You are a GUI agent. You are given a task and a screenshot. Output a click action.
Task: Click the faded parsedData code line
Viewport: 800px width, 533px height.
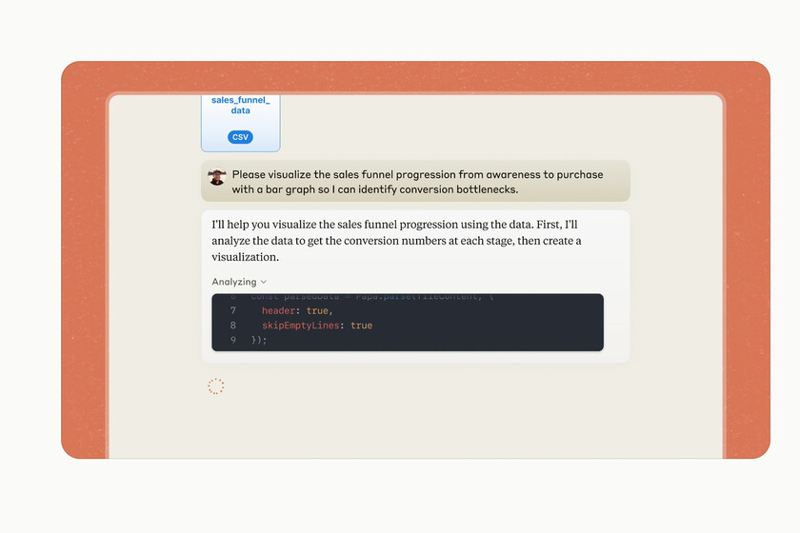coord(372,297)
